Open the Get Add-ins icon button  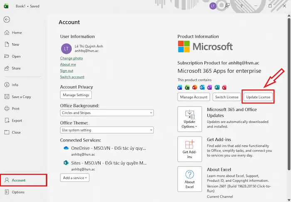tap(190, 149)
